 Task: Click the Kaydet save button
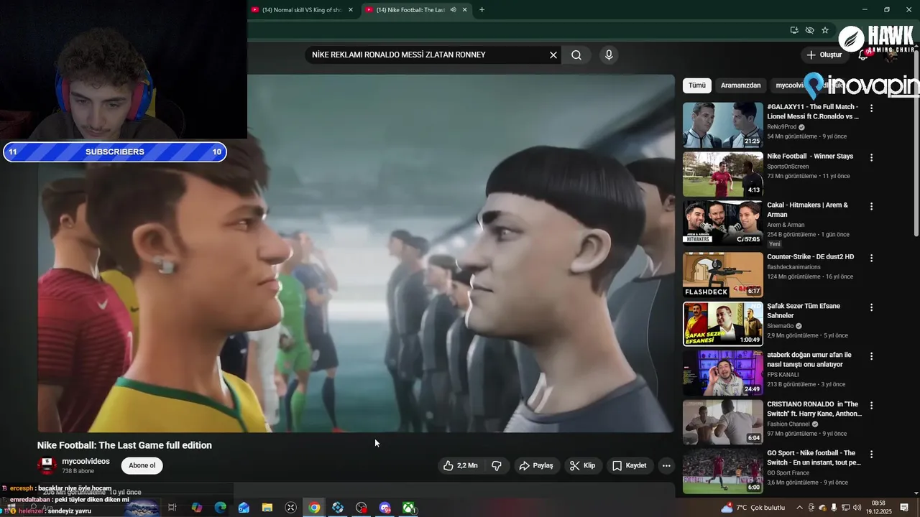coord(630,465)
